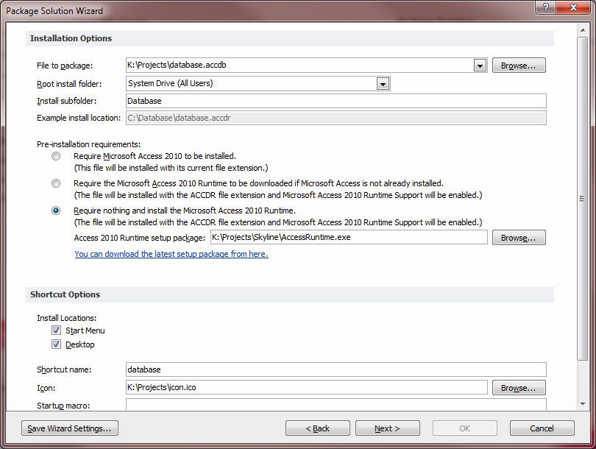Browse for a shortcut icon file

pos(518,387)
